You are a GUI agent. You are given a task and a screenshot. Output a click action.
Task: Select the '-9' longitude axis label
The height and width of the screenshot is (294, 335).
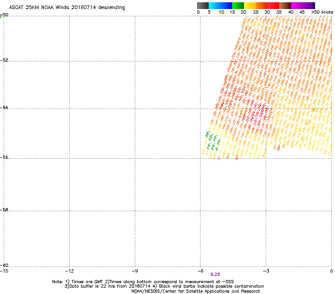point(135,271)
